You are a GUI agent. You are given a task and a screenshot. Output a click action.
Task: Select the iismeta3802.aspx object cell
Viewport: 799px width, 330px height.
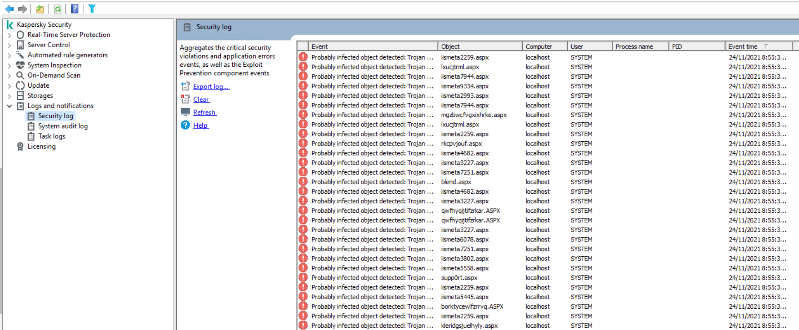pos(465,258)
